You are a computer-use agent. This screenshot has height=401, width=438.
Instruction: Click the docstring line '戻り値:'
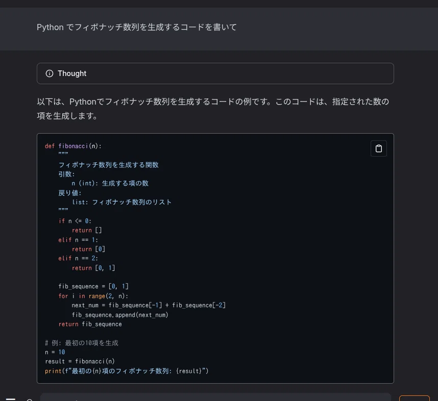70,193
